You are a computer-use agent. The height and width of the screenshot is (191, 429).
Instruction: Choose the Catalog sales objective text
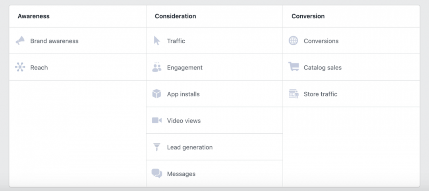tap(323, 67)
